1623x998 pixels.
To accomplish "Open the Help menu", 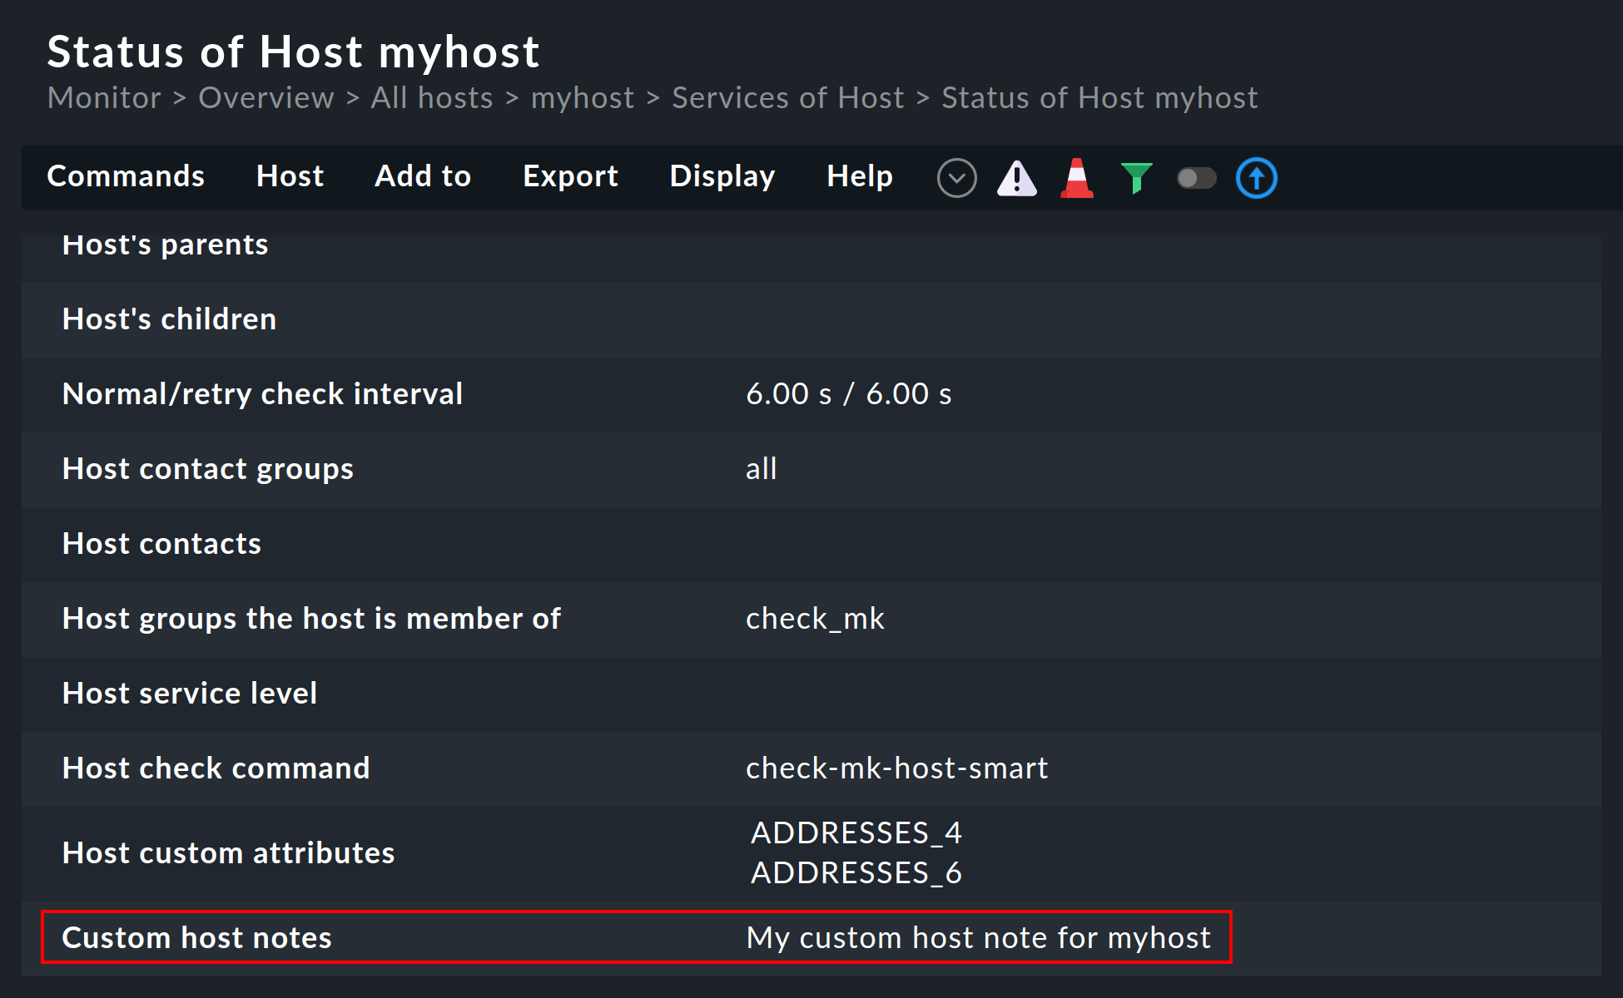I will coord(860,176).
